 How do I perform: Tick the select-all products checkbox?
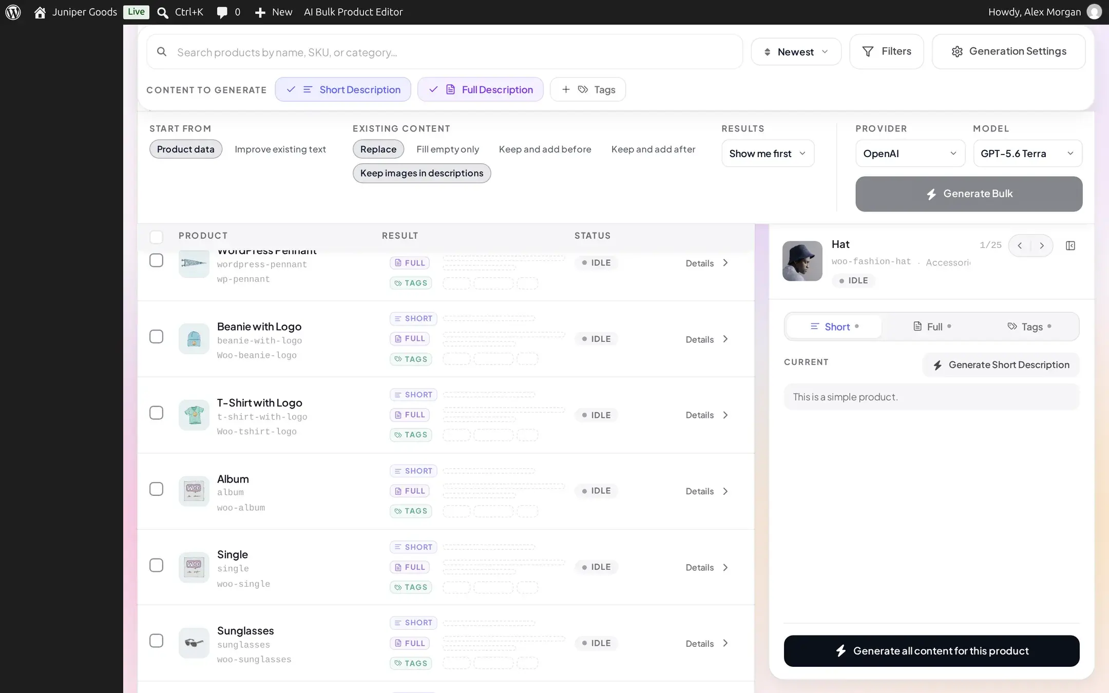coord(156,236)
